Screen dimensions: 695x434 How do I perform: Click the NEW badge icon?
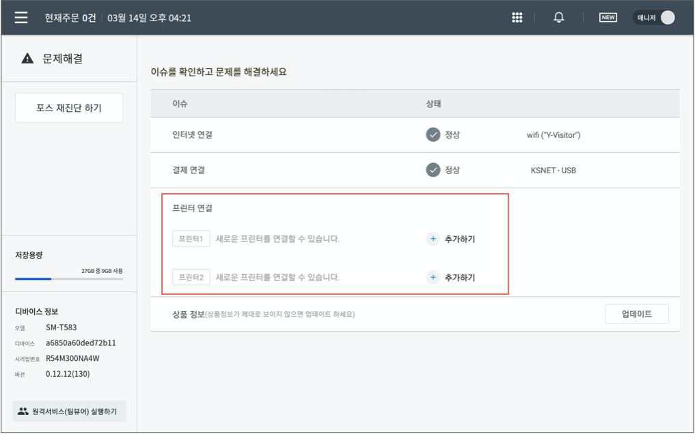[x=608, y=18]
